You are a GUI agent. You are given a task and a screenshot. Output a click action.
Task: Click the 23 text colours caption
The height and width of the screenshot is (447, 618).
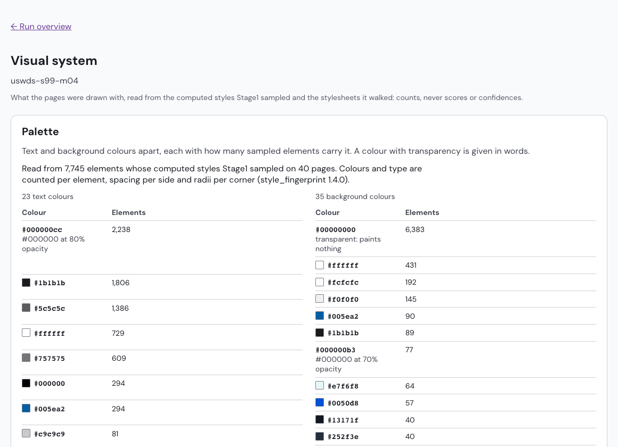click(48, 196)
